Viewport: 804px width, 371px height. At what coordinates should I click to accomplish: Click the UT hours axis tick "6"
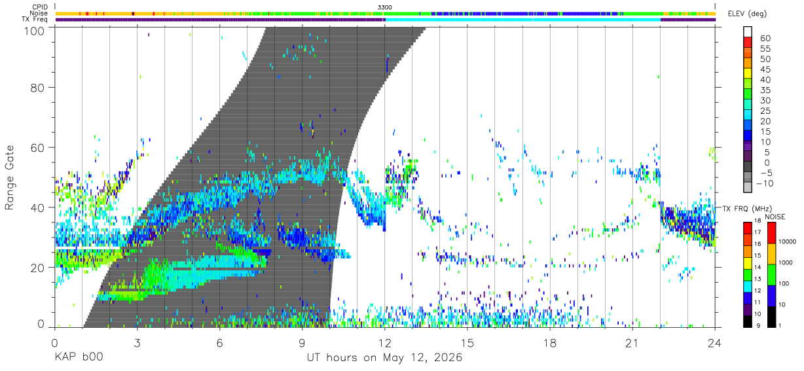(220, 344)
